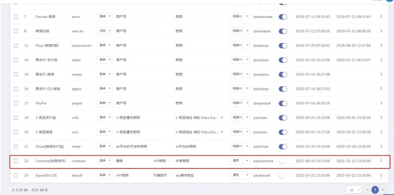Expand V 免签地址 text in row 19
This screenshot has height=195, width=394.
click(x=222, y=118)
